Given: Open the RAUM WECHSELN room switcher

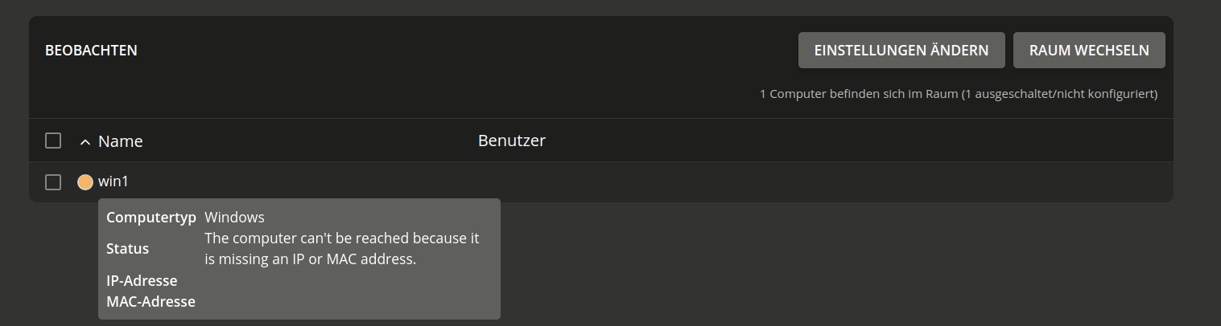Looking at the screenshot, I should tap(1088, 51).
